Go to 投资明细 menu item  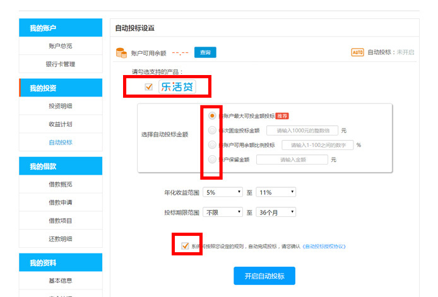61,106
